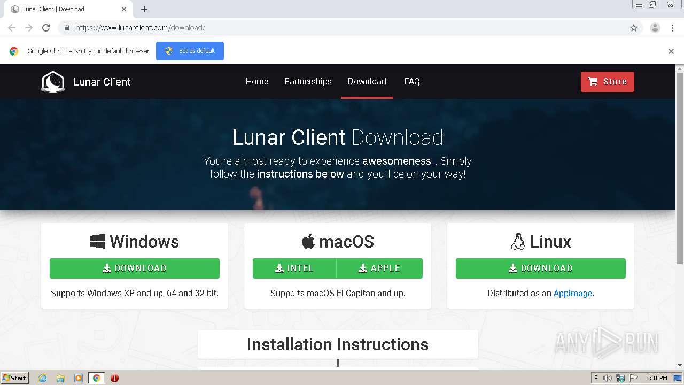Click the red Opera taskbar icon
Image resolution: width=684 pixels, height=385 pixels.
coord(114,378)
